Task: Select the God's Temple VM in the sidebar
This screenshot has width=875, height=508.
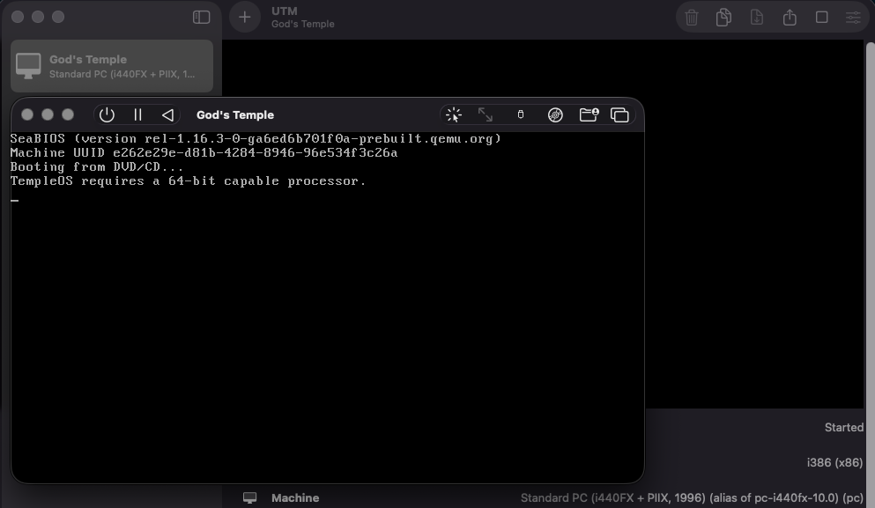Action: tap(111, 65)
